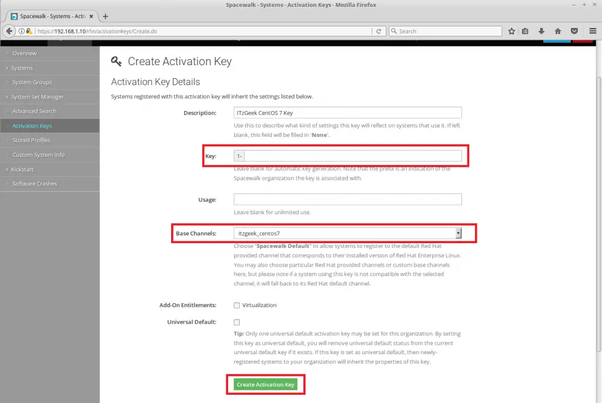Tick the Virtualization entitlement checkbox

[x=237, y=305]
